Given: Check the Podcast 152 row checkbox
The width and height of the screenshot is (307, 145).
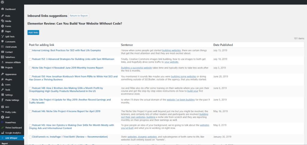Looking at the screenshot, I should [x=30, y=59].
